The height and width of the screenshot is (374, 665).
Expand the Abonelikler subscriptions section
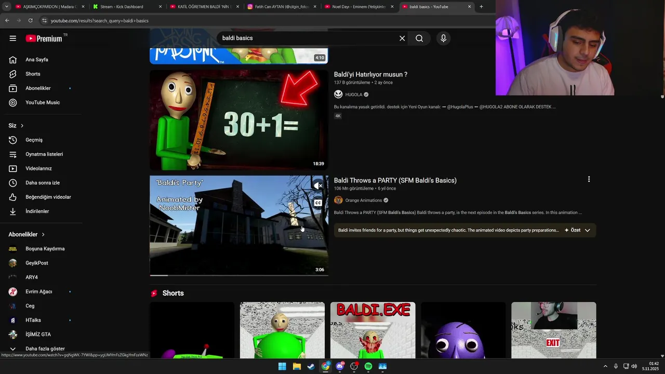26,235
